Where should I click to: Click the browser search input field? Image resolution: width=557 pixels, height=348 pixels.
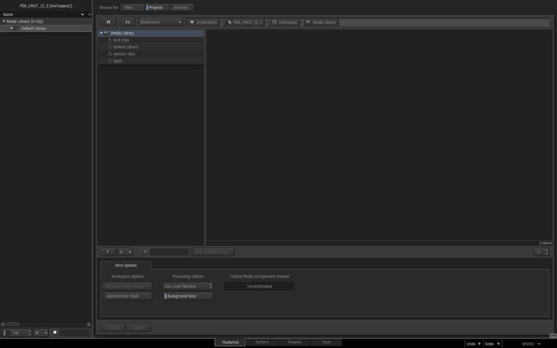click(169, 252)
